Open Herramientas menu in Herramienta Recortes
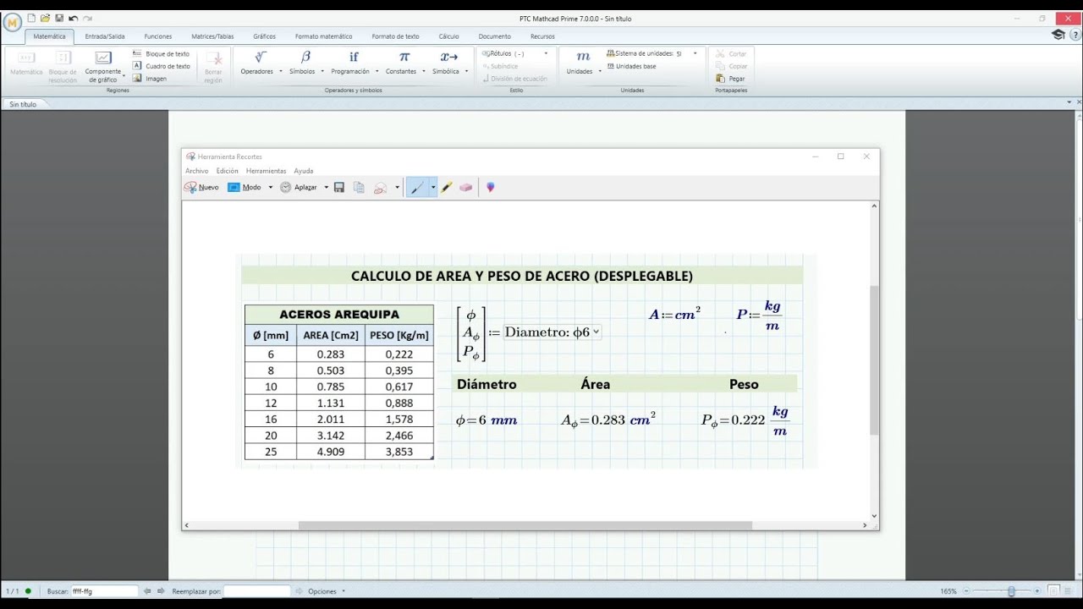 [x=266, y=171]
